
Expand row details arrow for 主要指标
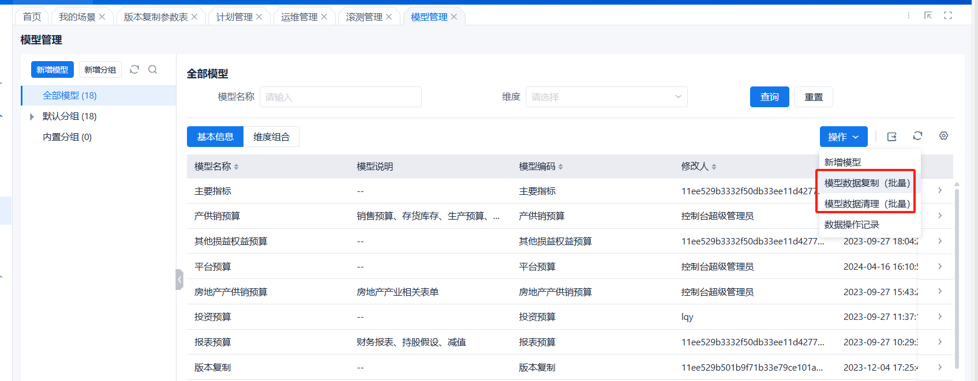coord(940,190)
